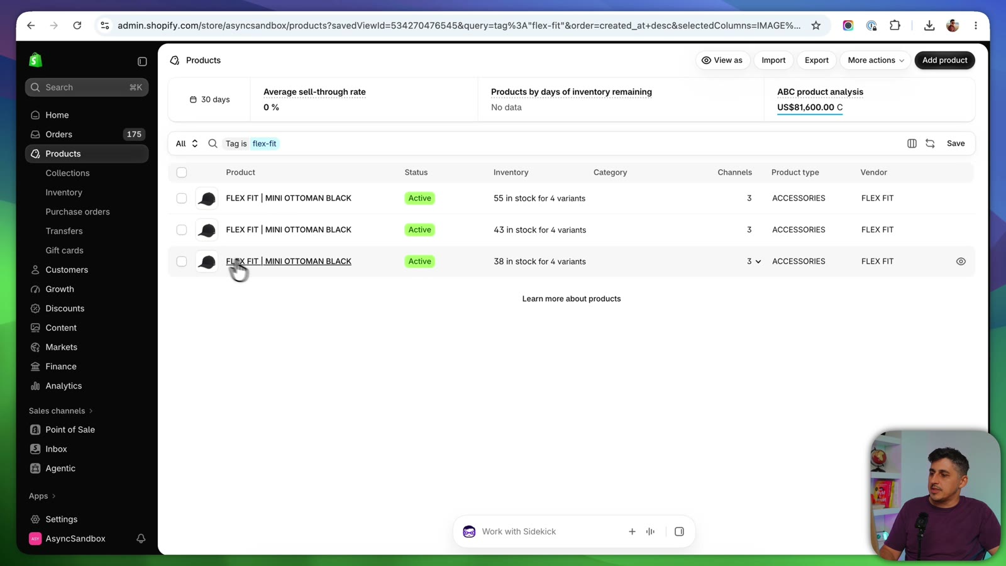
Task: Go back with the browser back arrow
Action: tap(31, 26)
